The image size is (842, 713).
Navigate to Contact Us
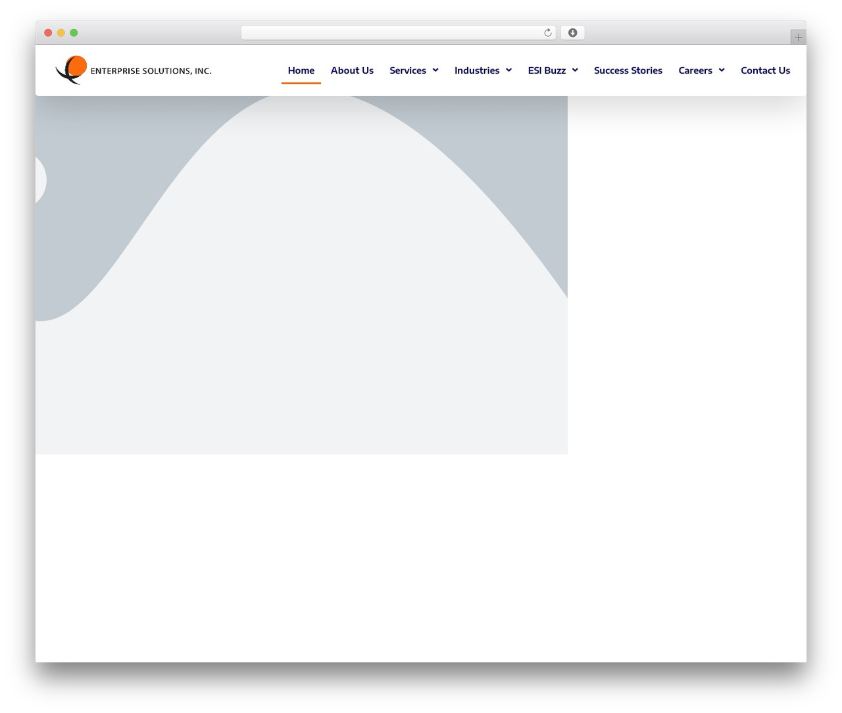(766, 70)
